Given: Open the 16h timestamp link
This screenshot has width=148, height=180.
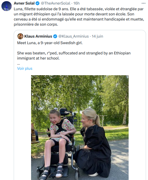Looking at the screenshot, I should click(x=76, y=3).
